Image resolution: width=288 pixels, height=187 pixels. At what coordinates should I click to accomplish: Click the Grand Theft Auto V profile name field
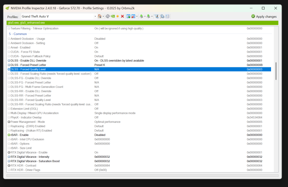coord(58,16)
